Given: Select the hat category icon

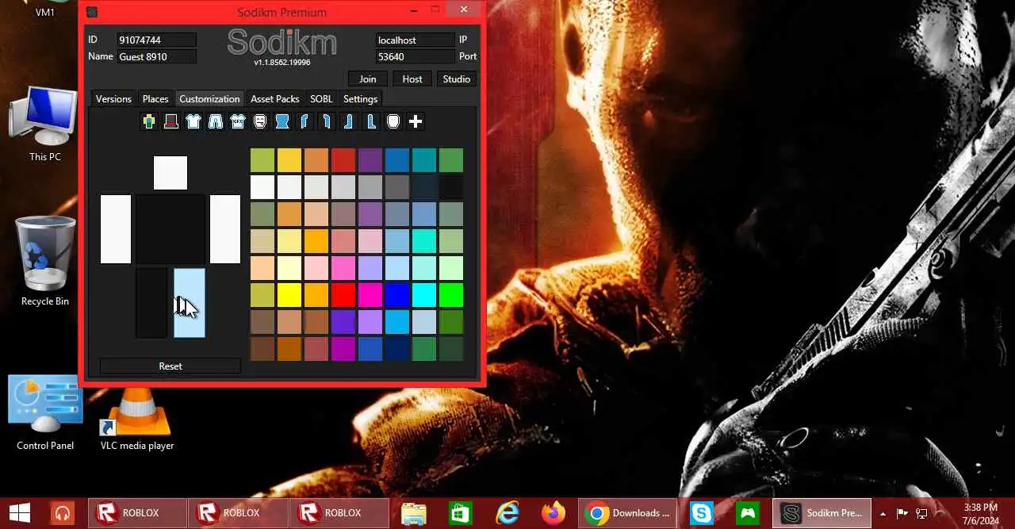Looking at the screenshot, I should coord(170,121).
